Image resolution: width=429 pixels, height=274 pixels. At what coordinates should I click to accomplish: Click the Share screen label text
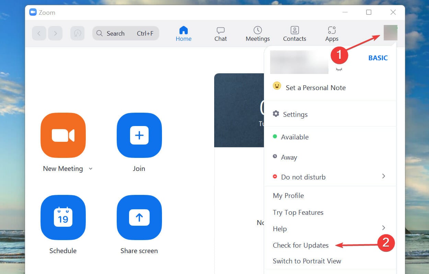click(139, 251)
